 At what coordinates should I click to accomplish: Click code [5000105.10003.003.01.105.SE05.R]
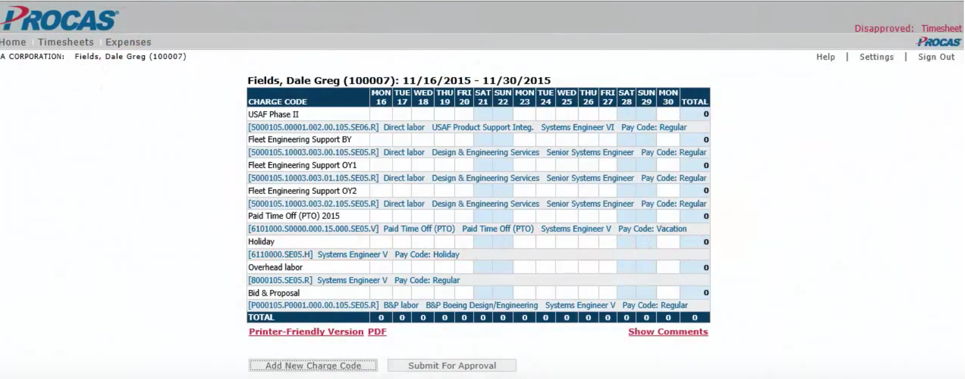tap(313, 178)
